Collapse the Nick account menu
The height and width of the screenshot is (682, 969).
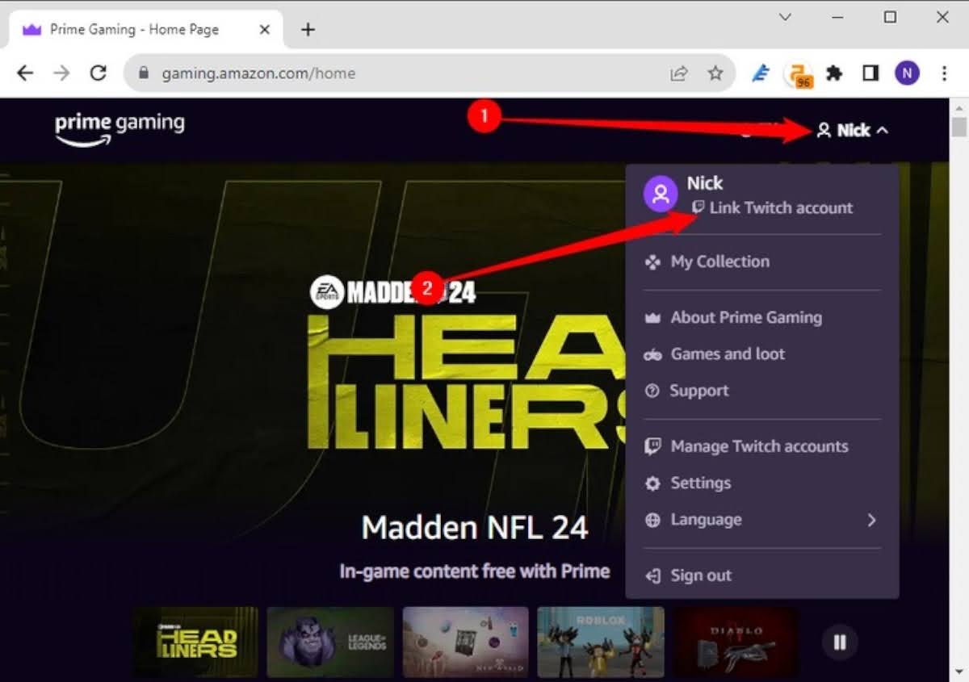coord(853,130)
